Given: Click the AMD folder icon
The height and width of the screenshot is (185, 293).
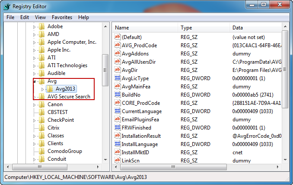Looking at the screenshot, I should pyautogui.click(x=41, y=34).
